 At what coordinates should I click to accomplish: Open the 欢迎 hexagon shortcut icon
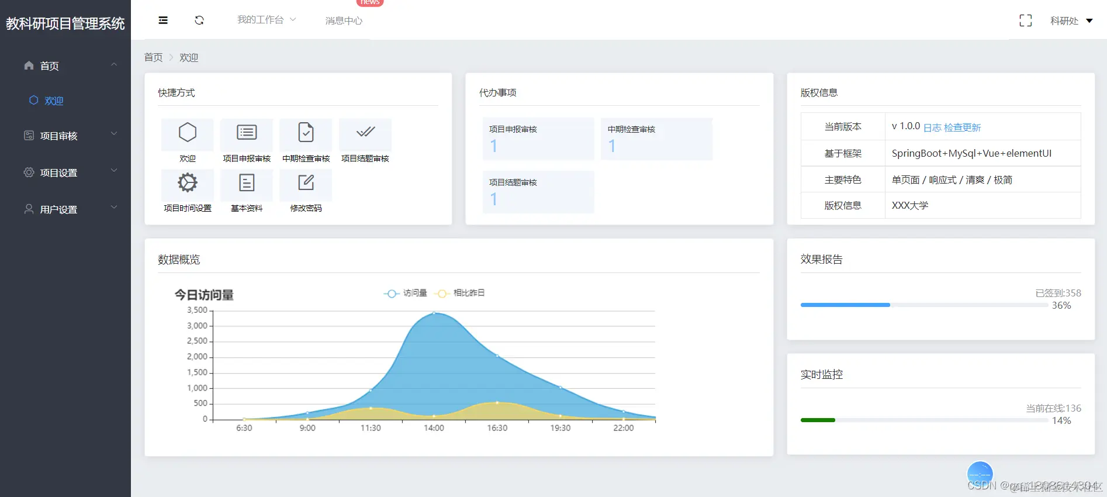click(x=188, y=133)
